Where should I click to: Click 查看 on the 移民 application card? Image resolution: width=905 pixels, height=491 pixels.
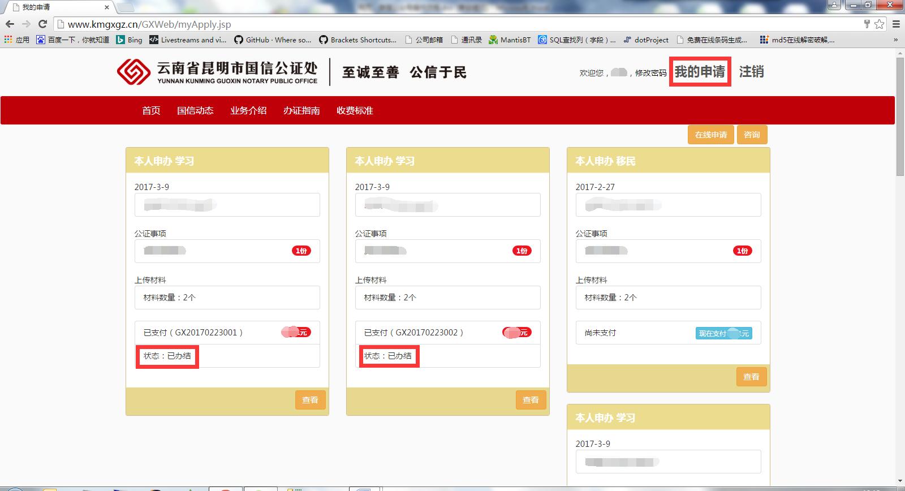pos(751,377)
